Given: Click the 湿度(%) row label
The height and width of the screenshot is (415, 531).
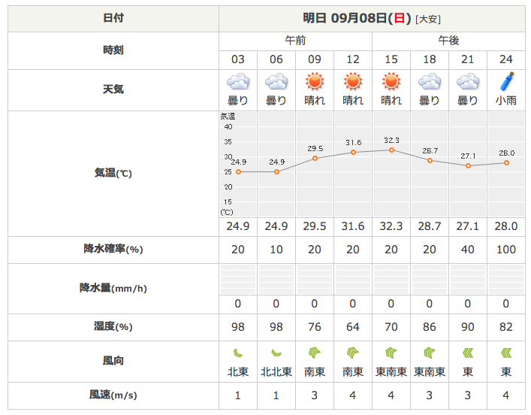Looking at the screenshot, I should click(113, 327).
